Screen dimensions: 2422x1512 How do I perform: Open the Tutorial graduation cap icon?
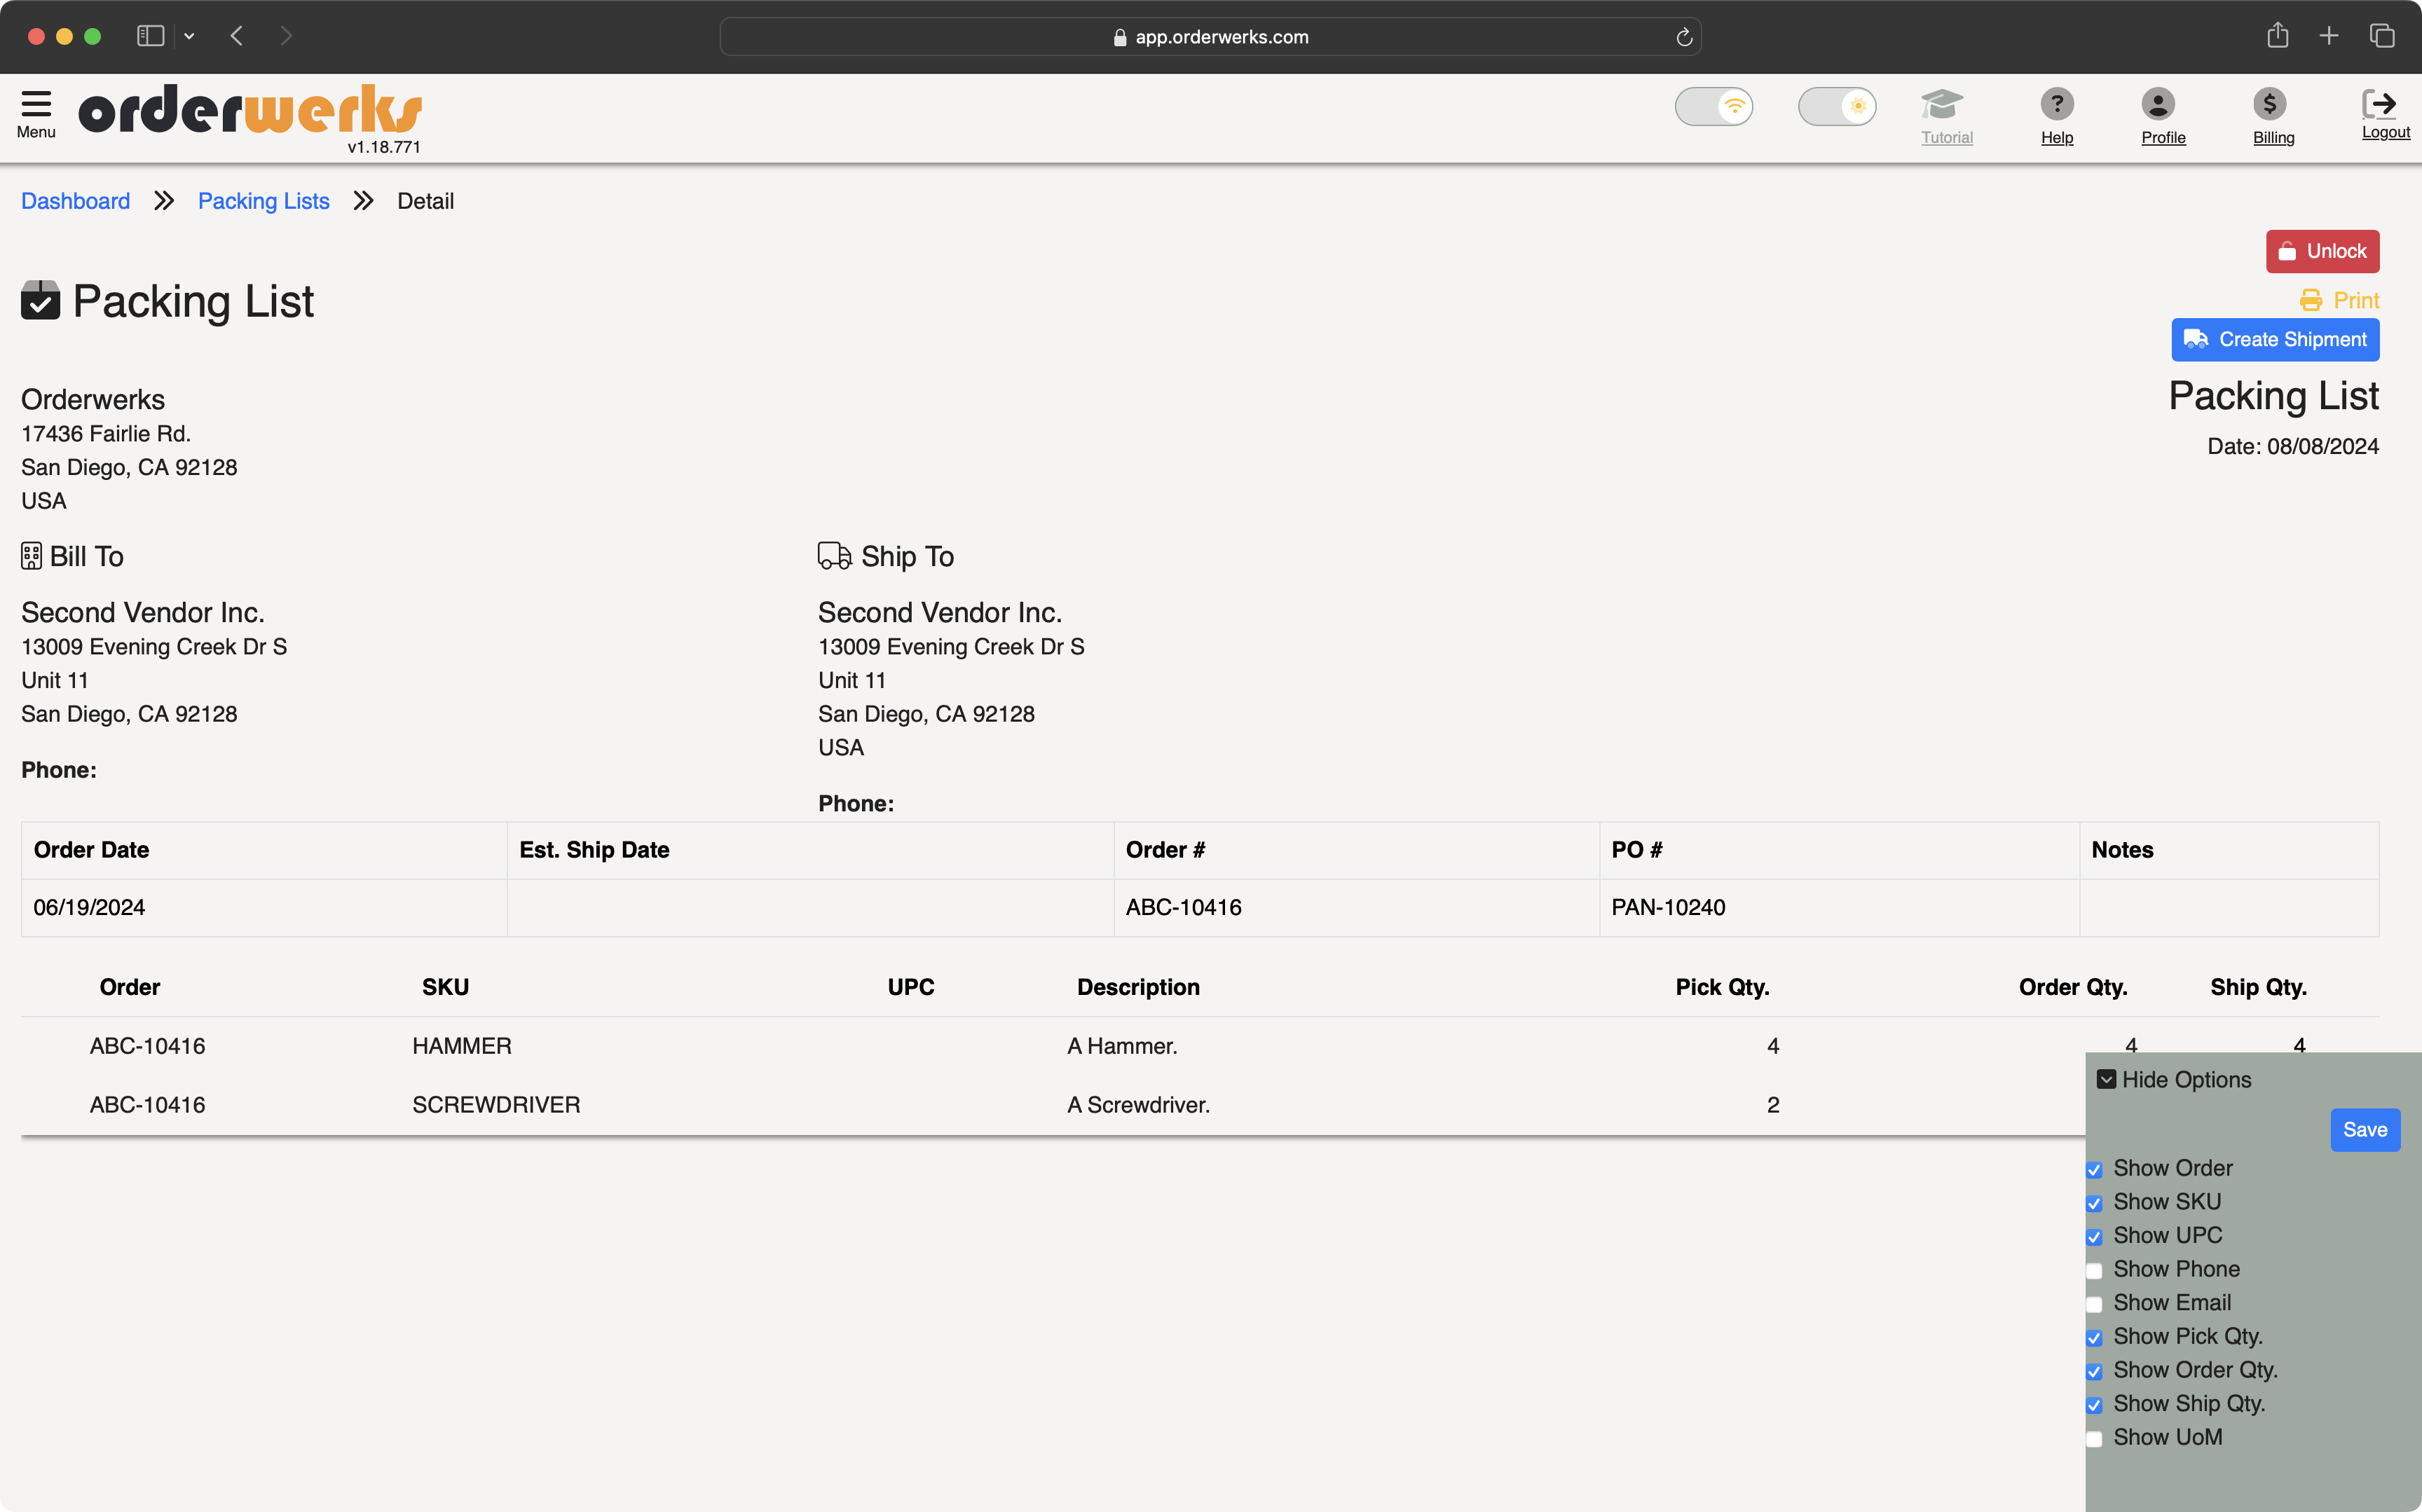1942,104
